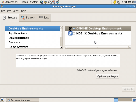Click the Apply button
The width and height of the screenshot is (136, 102).
pos(128,89)
